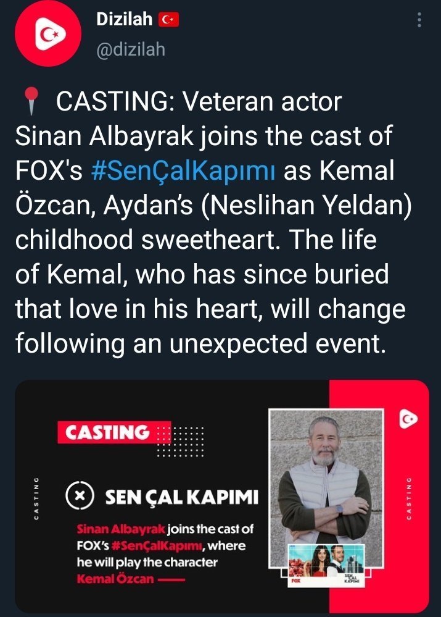Click the red CASTING badge in the image
This screenshot has height=617, width=441.
[x=107, y=433]
